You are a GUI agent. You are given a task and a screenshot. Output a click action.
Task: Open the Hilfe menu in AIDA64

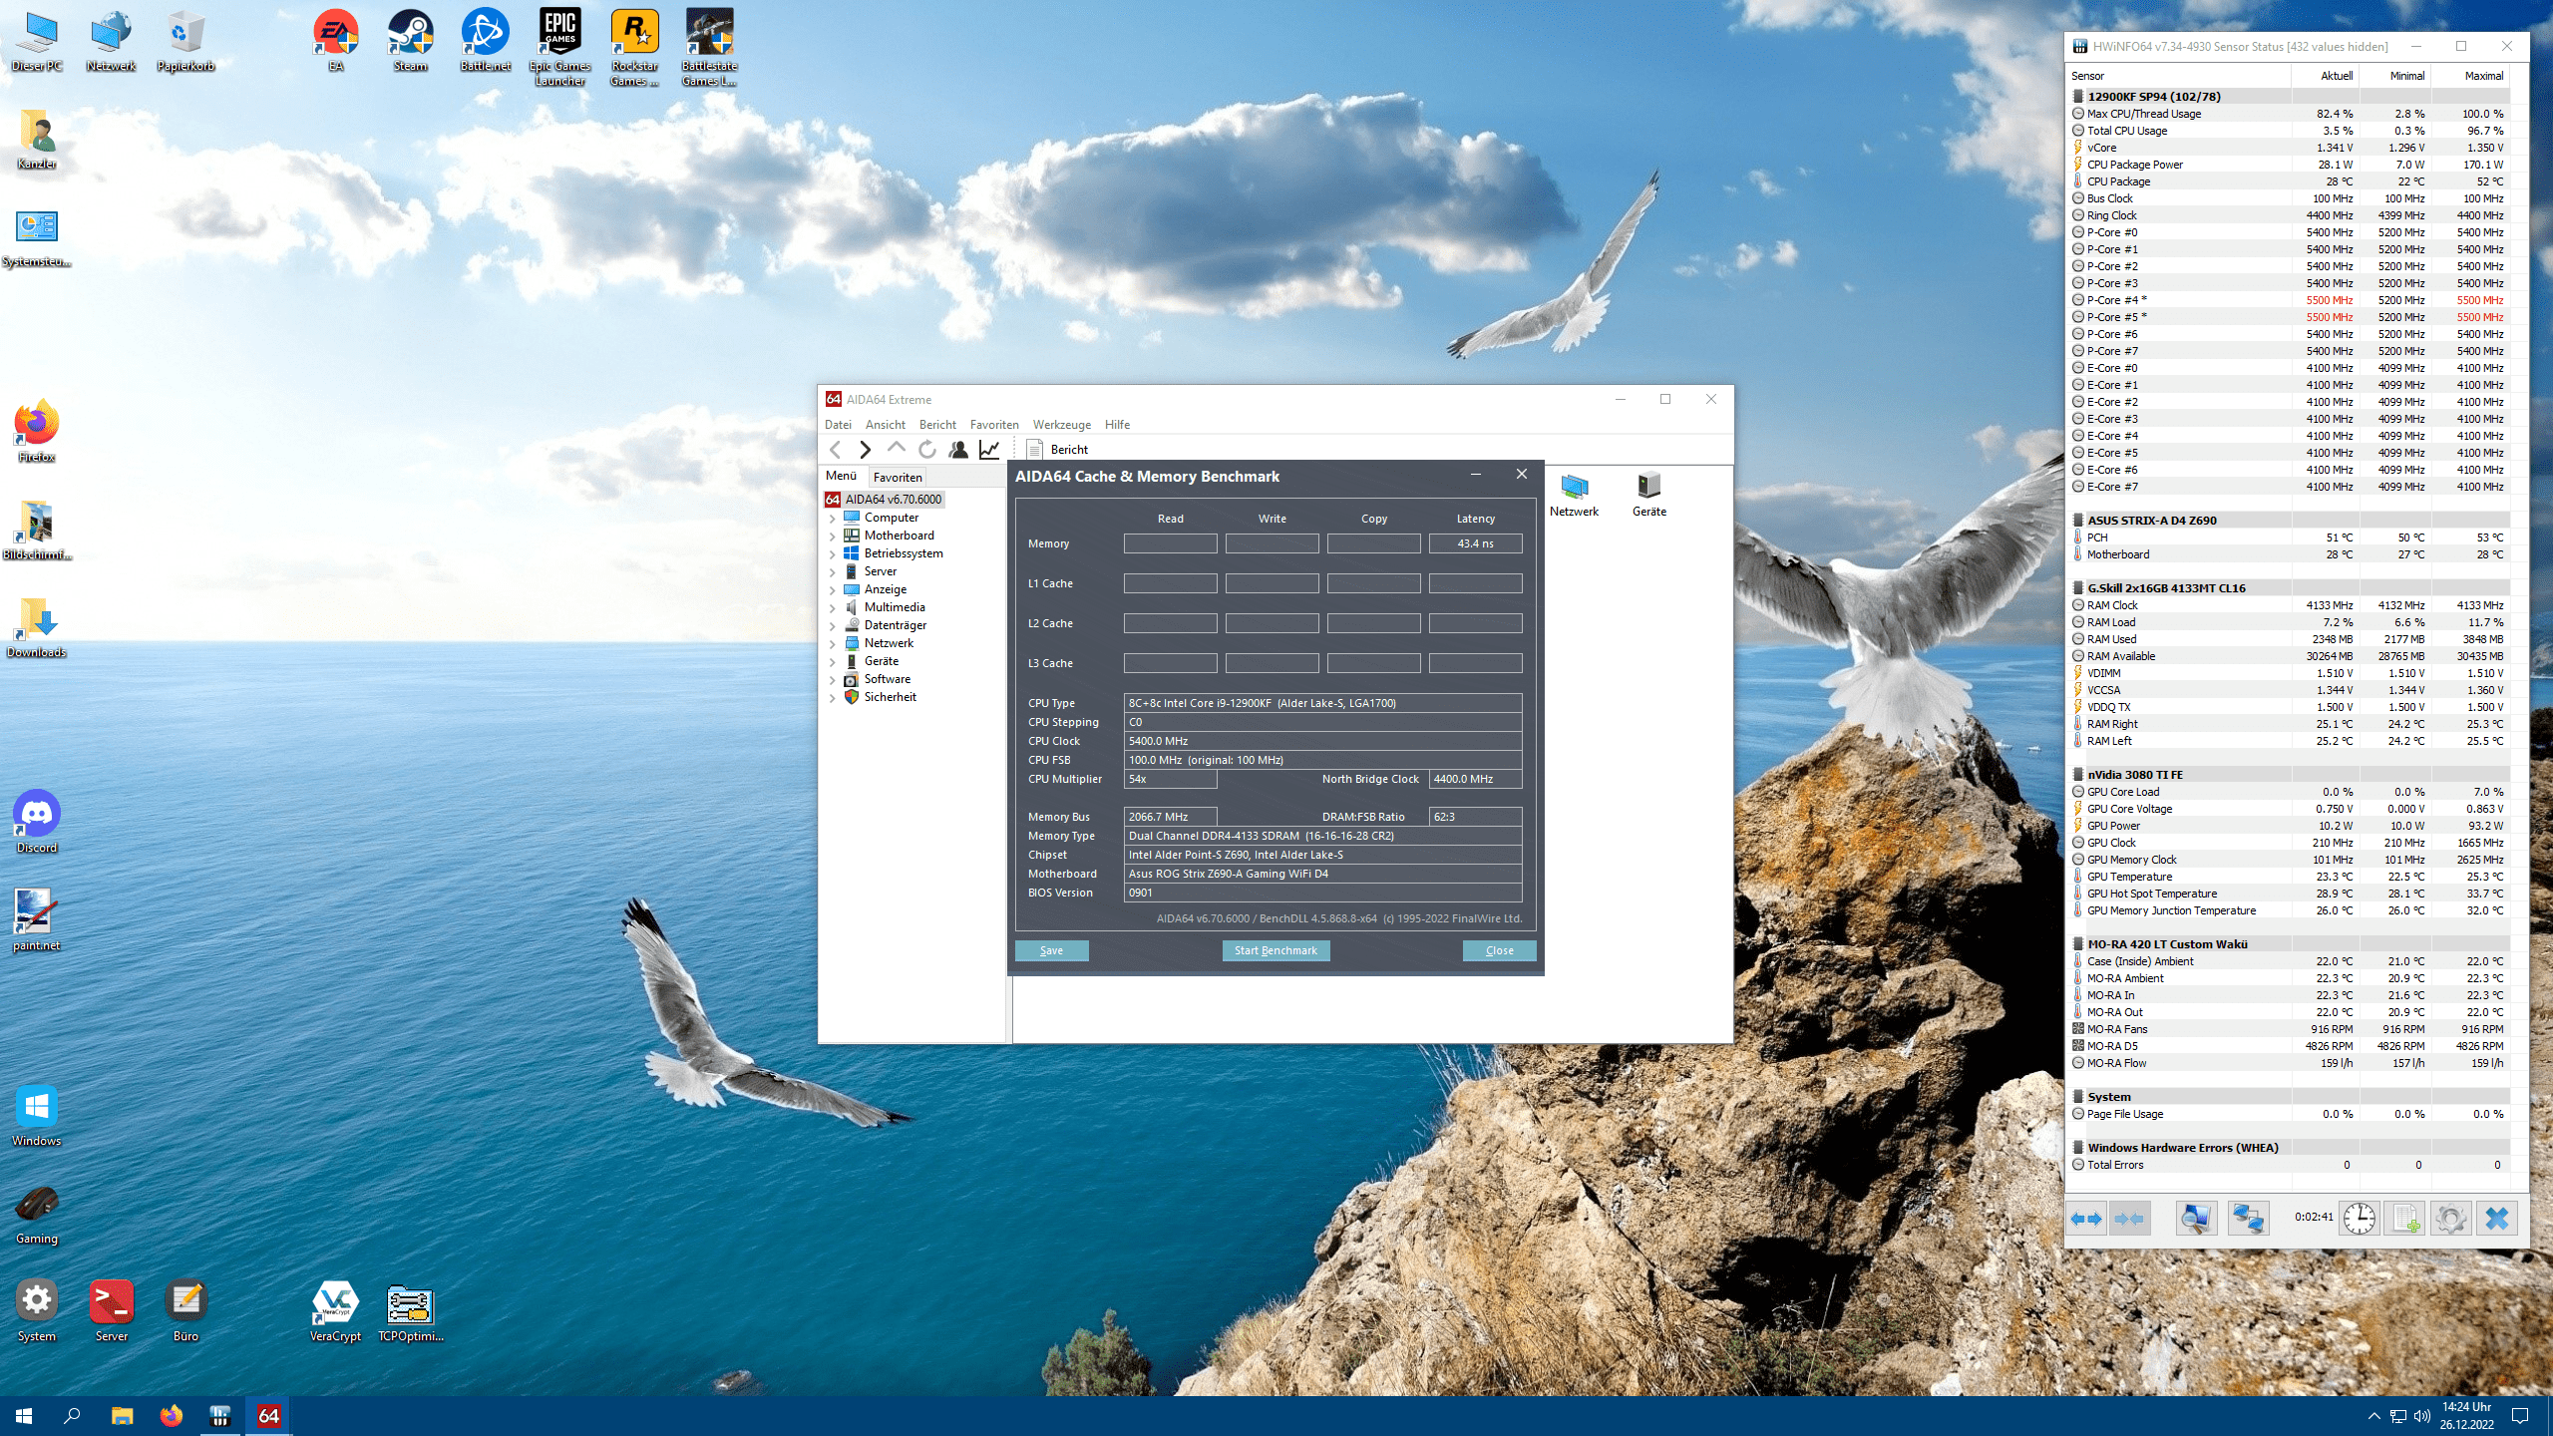click(1117, 425)
